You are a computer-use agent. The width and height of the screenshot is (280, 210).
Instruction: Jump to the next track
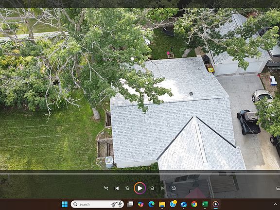pyautogui.click(x=163, y=188)
